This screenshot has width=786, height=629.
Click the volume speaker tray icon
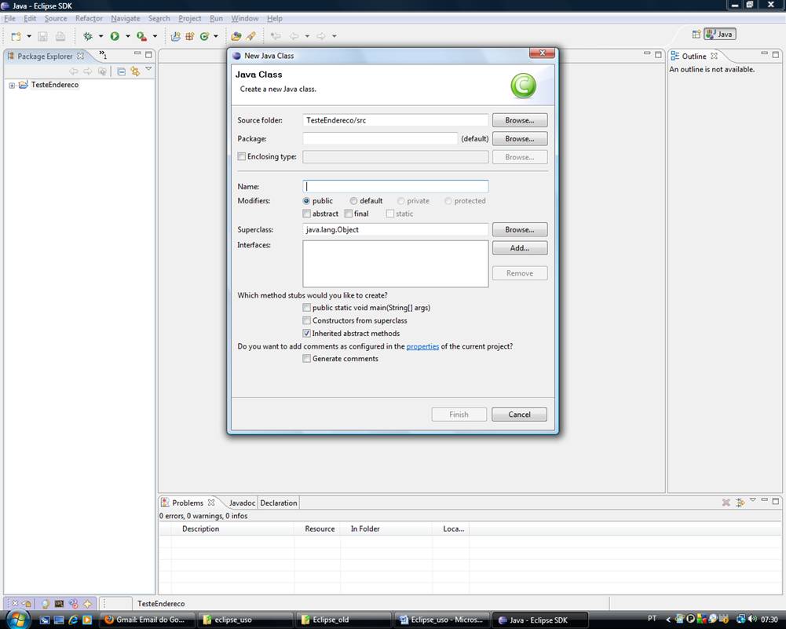[752, 619]
